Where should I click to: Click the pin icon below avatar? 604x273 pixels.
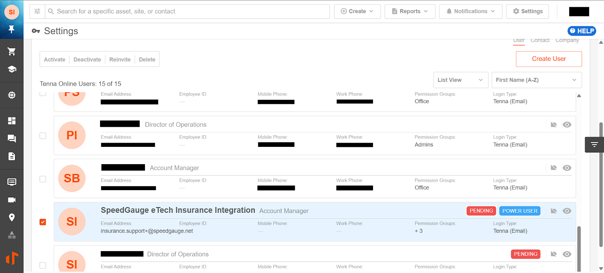click(12, 29)
